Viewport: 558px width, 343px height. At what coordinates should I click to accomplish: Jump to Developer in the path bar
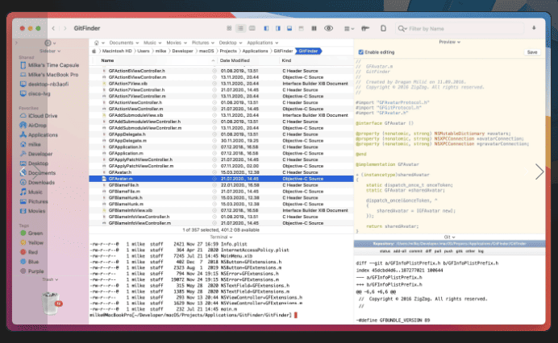coord(182,52)
